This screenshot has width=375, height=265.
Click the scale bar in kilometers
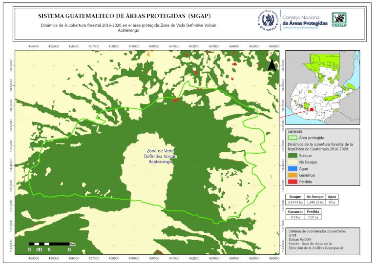[x=49, y=244]
